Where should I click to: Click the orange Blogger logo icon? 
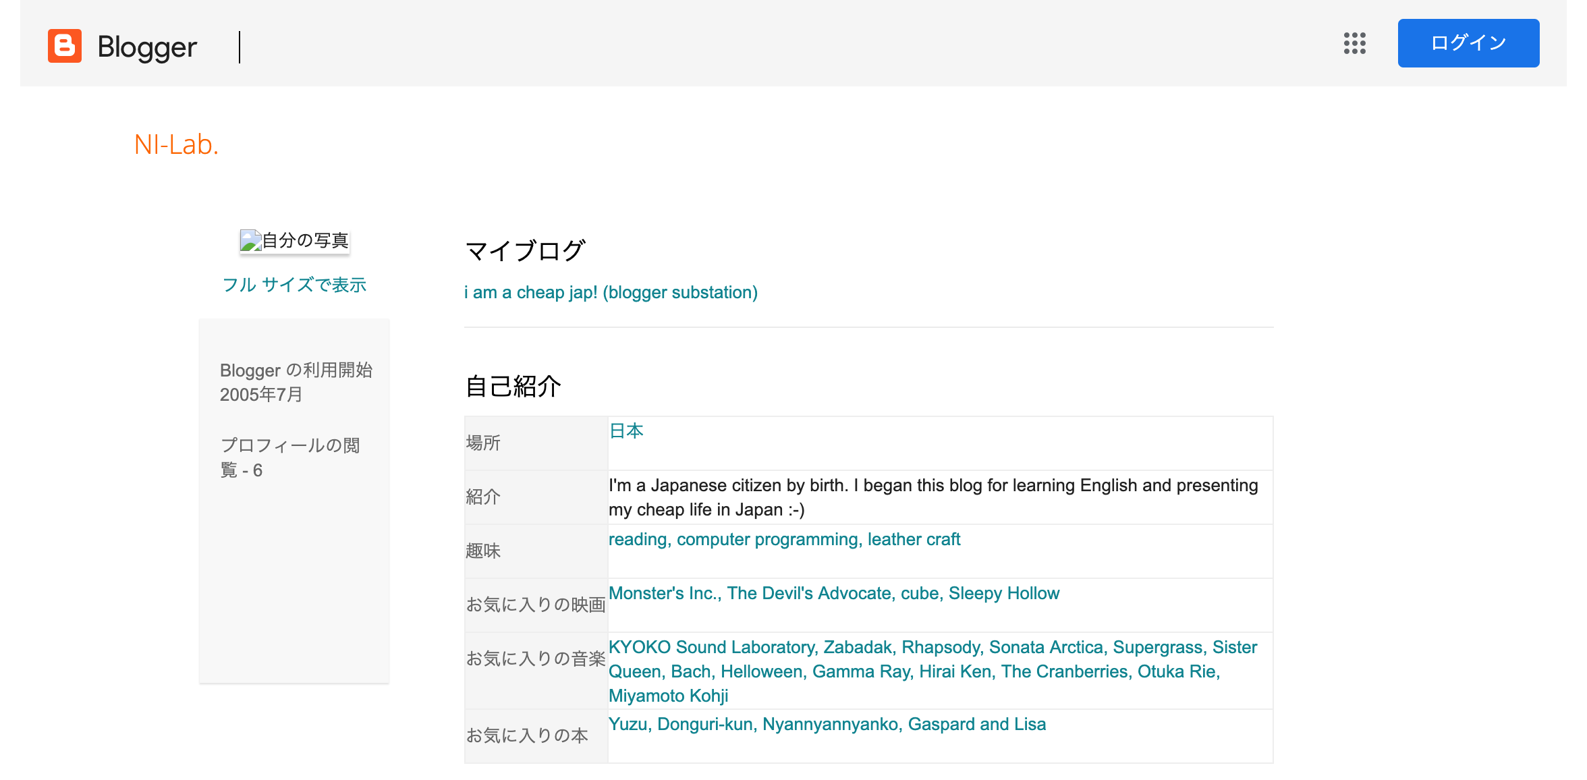click(x=65, y=46)
